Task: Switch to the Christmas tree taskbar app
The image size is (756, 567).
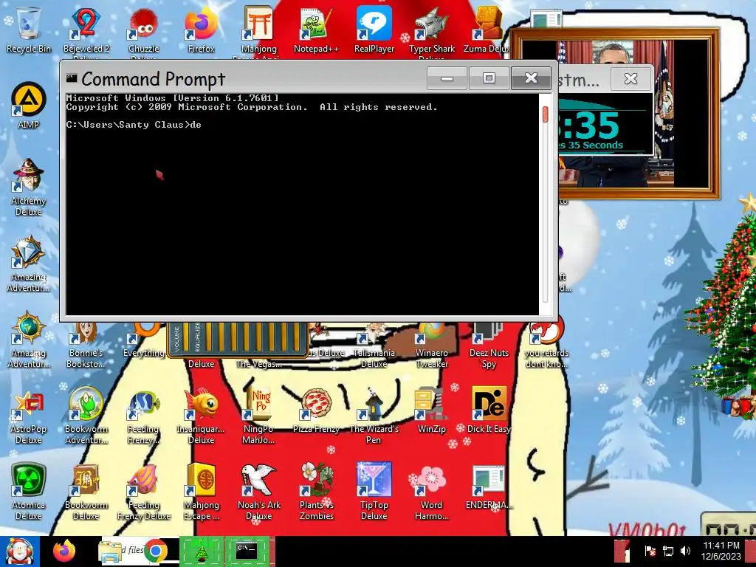Action: click(x=201, y=551)
